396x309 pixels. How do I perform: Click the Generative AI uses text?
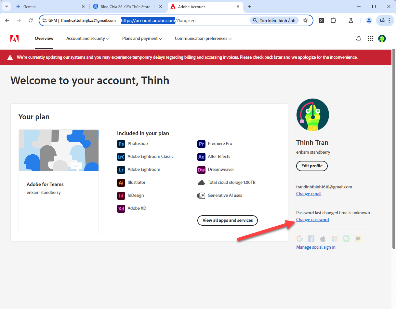[225, 196]
